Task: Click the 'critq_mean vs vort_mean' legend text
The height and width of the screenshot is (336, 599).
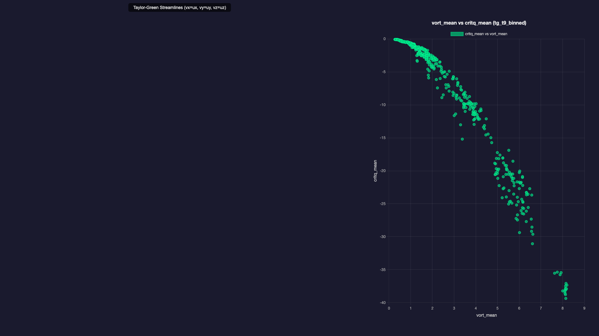Action: tap(486, 34)
